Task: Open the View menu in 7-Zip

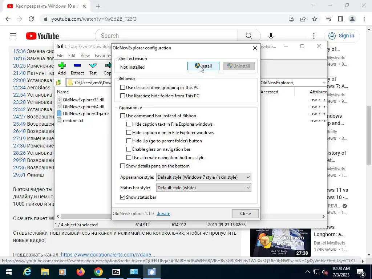Action: pyautogui.click(x=85, y=56)
